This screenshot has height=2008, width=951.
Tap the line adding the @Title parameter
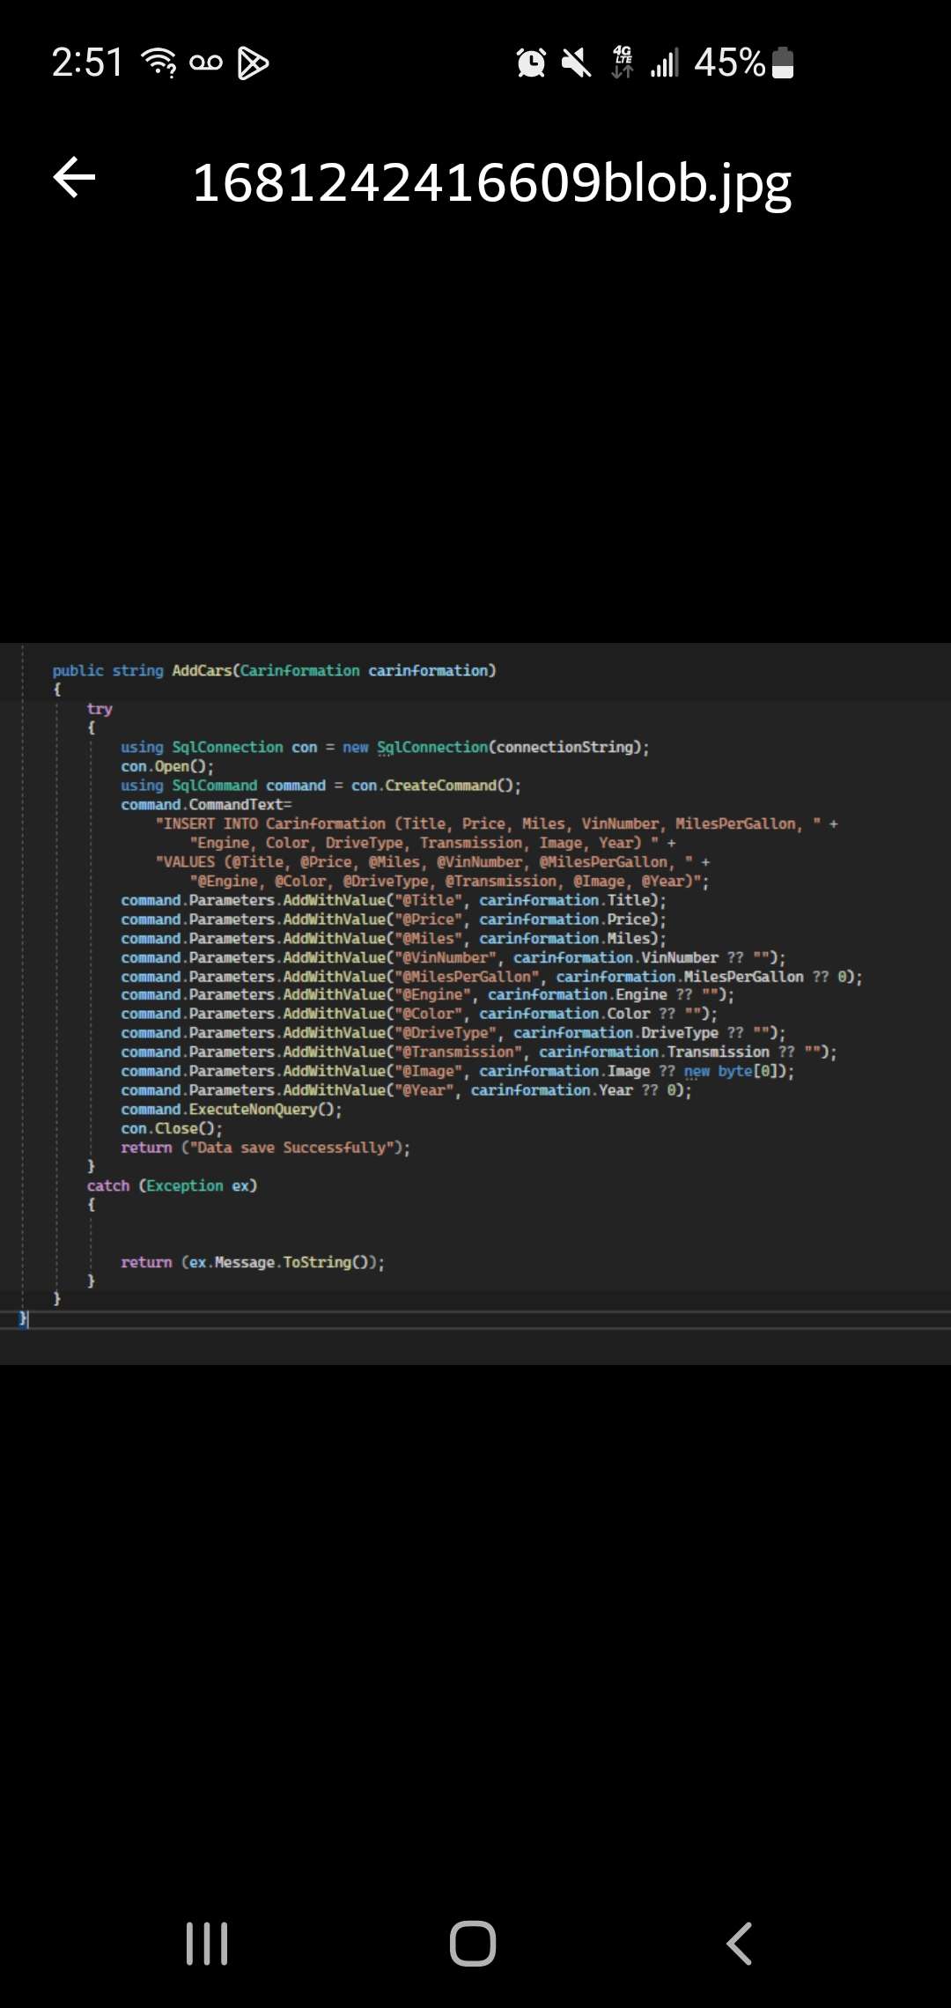coord(394,900)
